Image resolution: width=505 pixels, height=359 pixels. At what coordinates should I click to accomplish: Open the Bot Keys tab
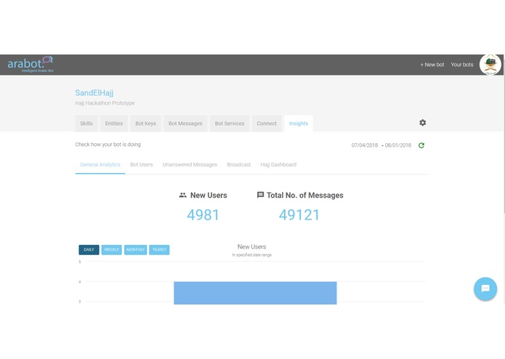tap(145, 124)
